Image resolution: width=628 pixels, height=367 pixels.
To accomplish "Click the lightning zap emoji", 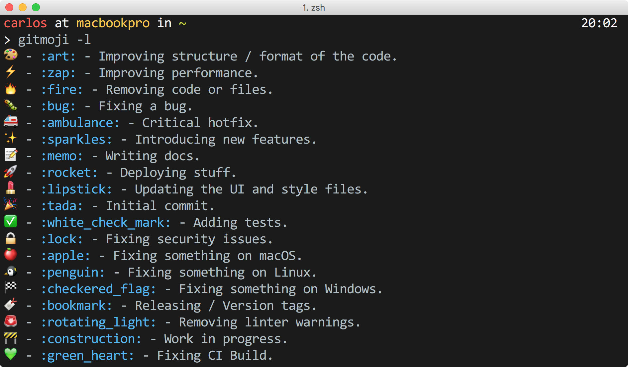I will click(11, 71).
